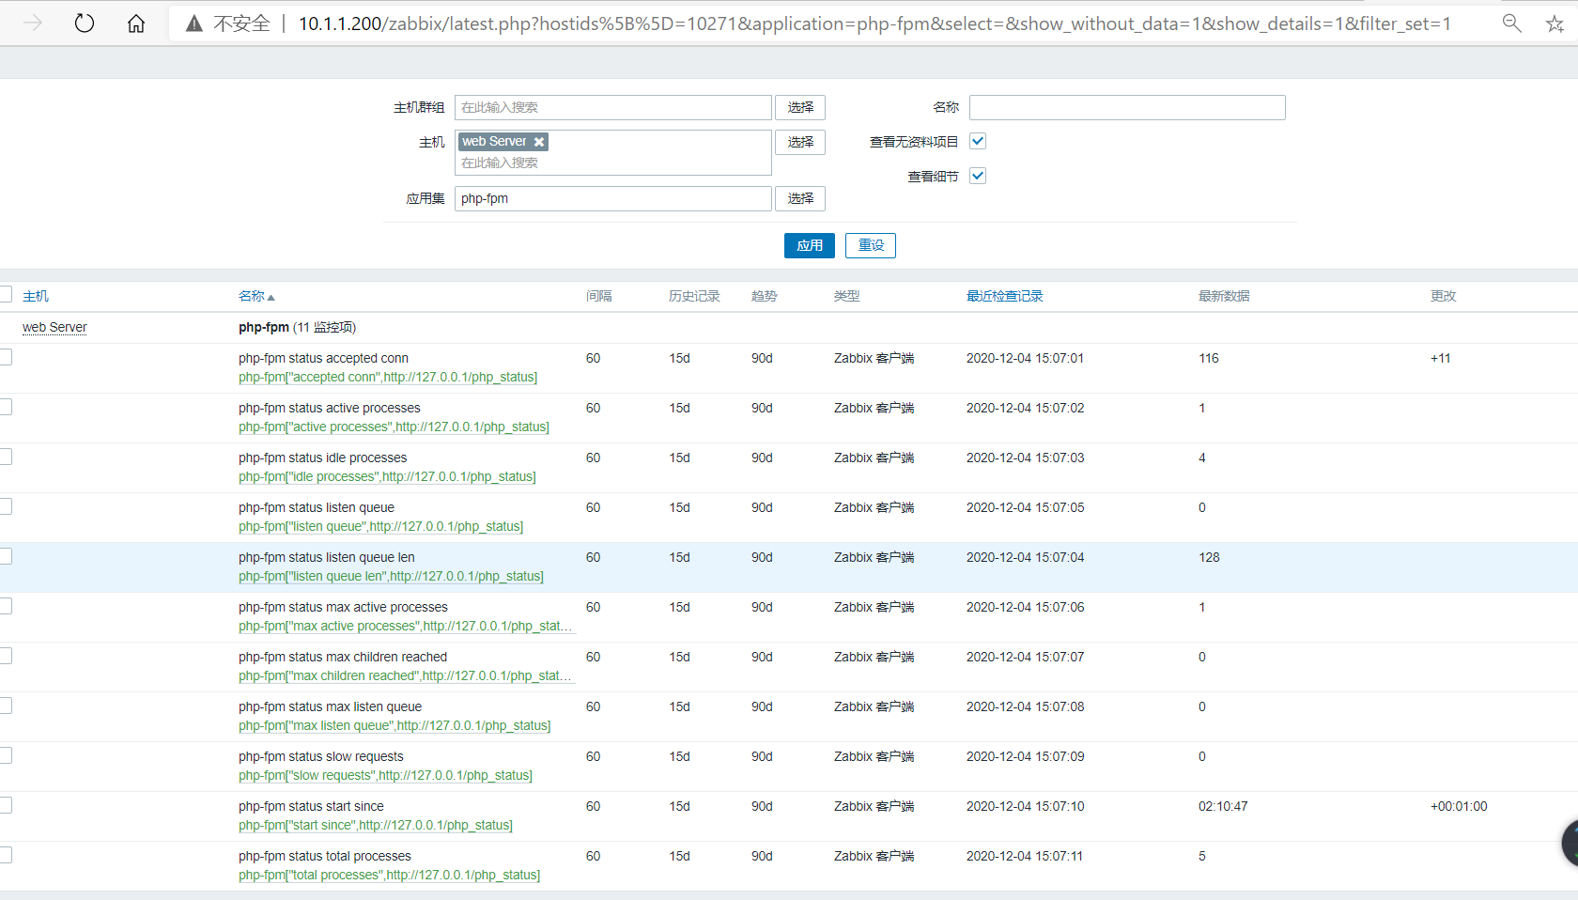Check the max children reached row checkbox
Viewport: 1578px width, 900px height.
[x=6, y=656]
